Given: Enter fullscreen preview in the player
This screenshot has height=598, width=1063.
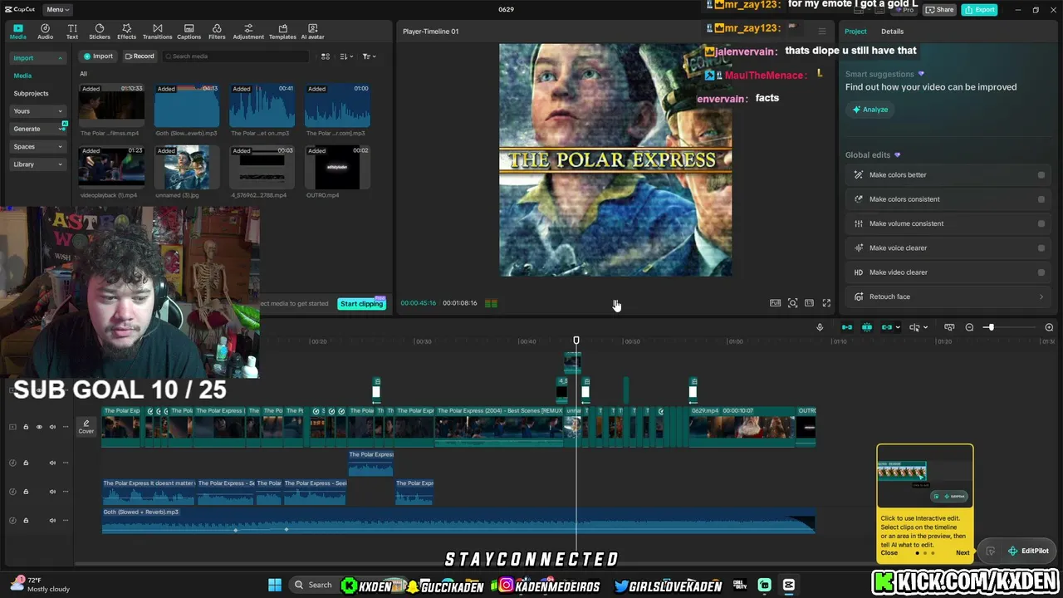Looking at the screenshot, I should 826,303.
